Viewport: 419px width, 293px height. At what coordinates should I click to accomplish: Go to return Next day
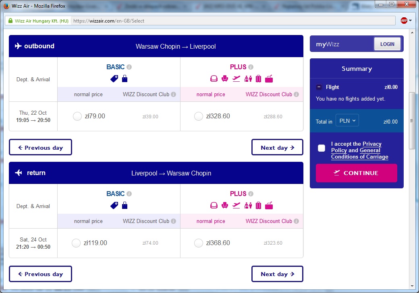click(277, 274)
